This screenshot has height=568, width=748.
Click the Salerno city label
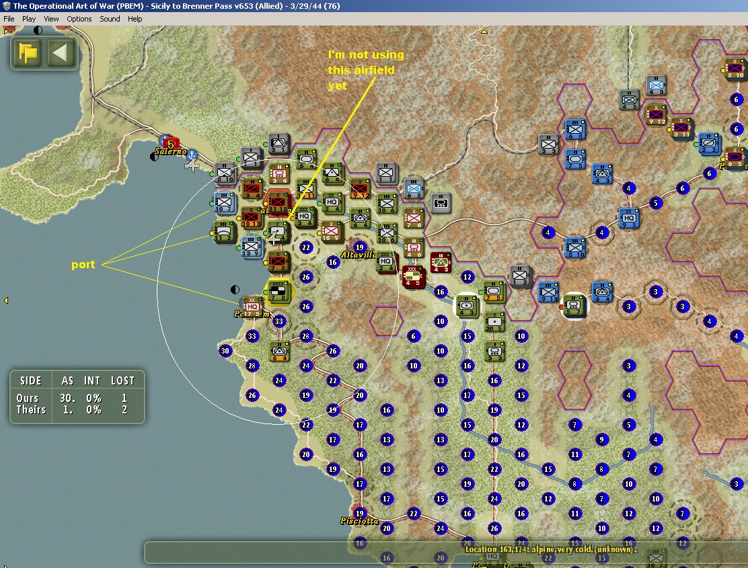tap(170, 151)
